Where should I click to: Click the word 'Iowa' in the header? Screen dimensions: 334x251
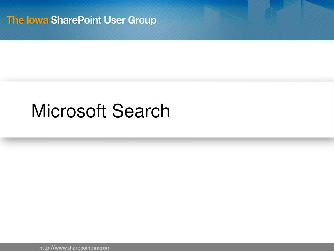[x=37, y=20]
